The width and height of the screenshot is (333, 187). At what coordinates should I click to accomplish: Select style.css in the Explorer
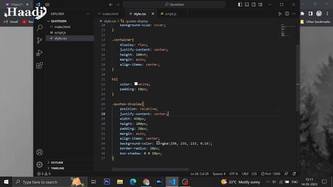pyautogui.click(x=60, y=38)
